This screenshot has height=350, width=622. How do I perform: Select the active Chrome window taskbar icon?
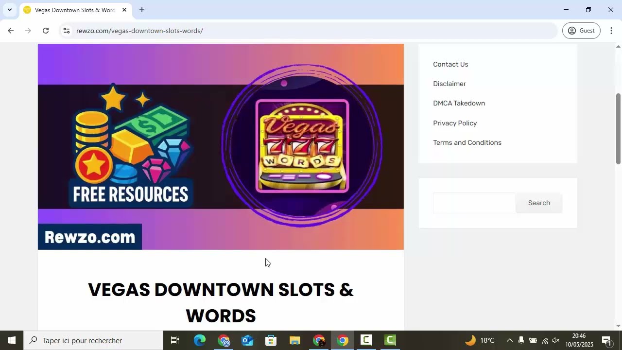coord(343,340)
